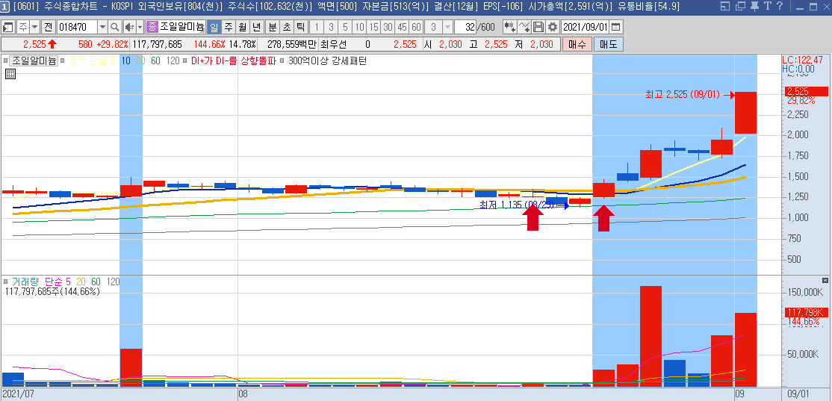Open the interval 3 dropdown arrow
The width and height of the screenshot is (832, 401).
(447, 27)
